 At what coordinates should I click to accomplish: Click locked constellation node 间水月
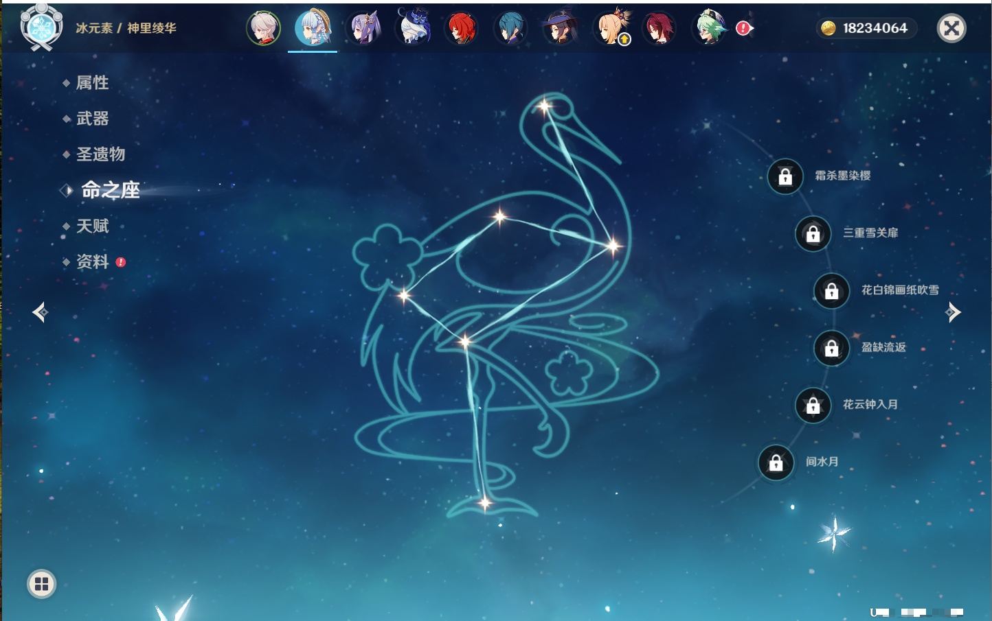pos(776,462)
